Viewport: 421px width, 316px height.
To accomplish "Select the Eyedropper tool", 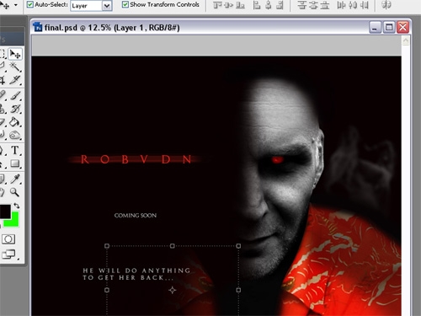I will click(x=15, y=179).
